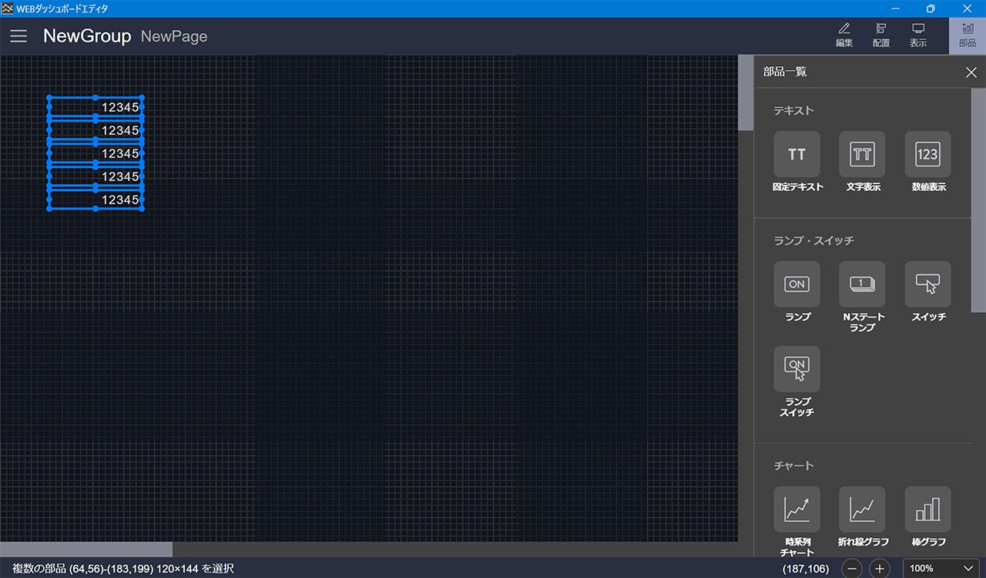Click the zoom in plus button
The height and width of the screenshot is (578, 986).
(x=879, y=569)
